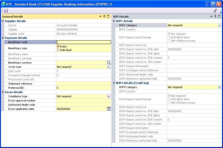Open the Excon application date calendar icon

[x=109, y=109]
